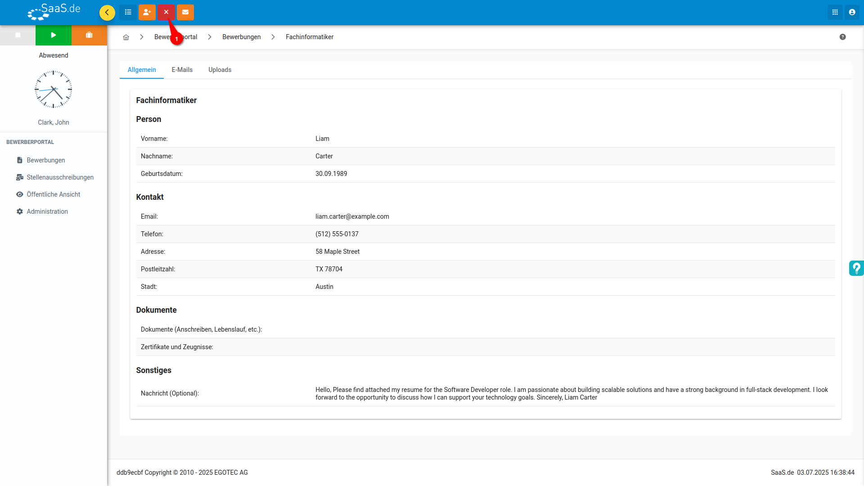
Task: Open the apps grid menu icon
Action: (x=835, y=13)
